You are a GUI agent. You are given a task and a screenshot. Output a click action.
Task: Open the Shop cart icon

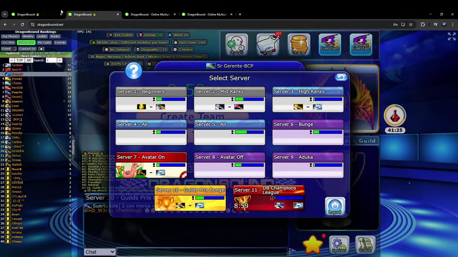pyautogui.click(x=268, y=45)
